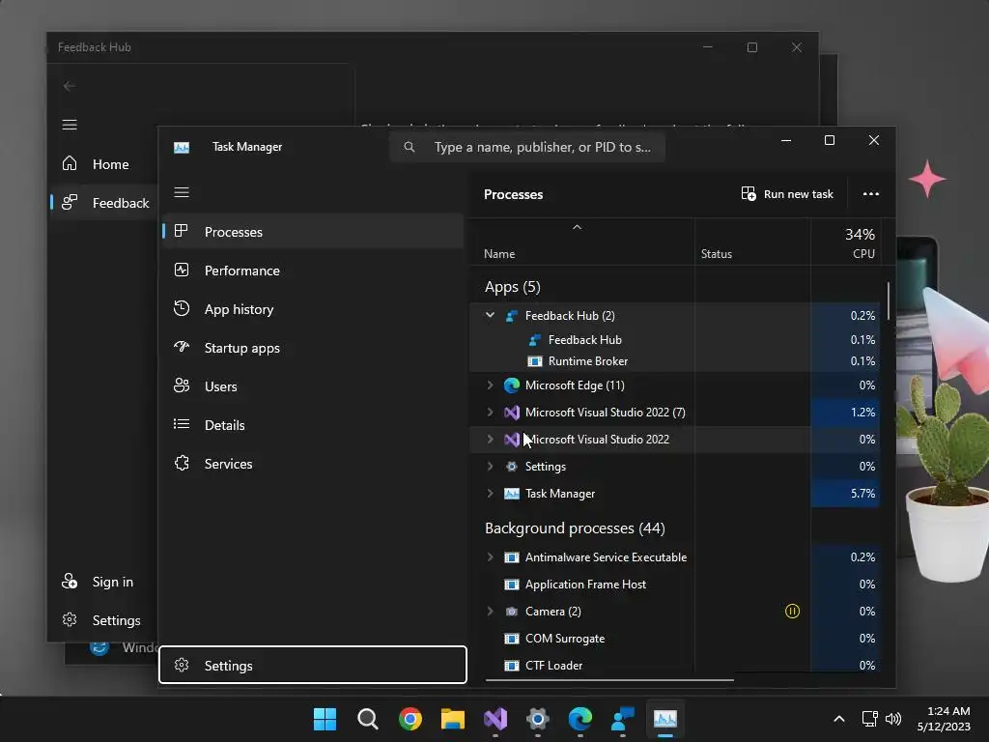Viewport: 989px width, 742px height.
Task: Expand Antimalware Service Executable row
Action: 490,557
